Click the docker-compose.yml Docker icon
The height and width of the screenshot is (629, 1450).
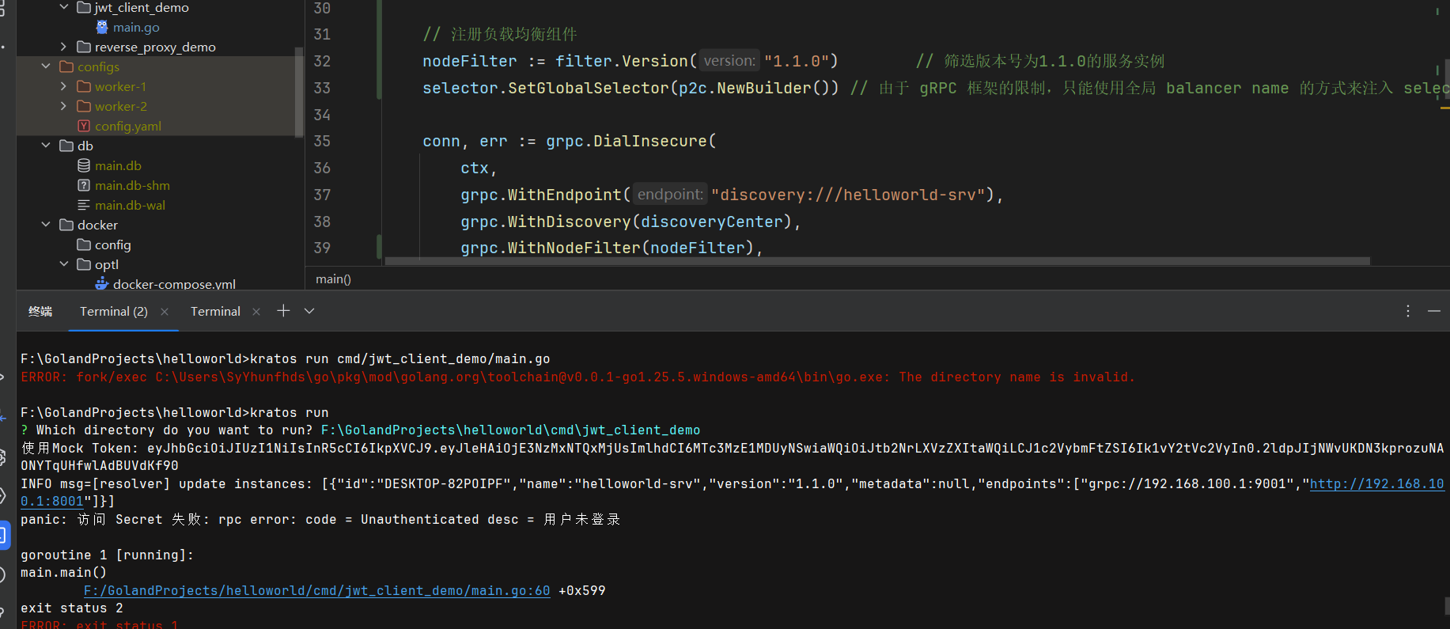tap(102, 283)
